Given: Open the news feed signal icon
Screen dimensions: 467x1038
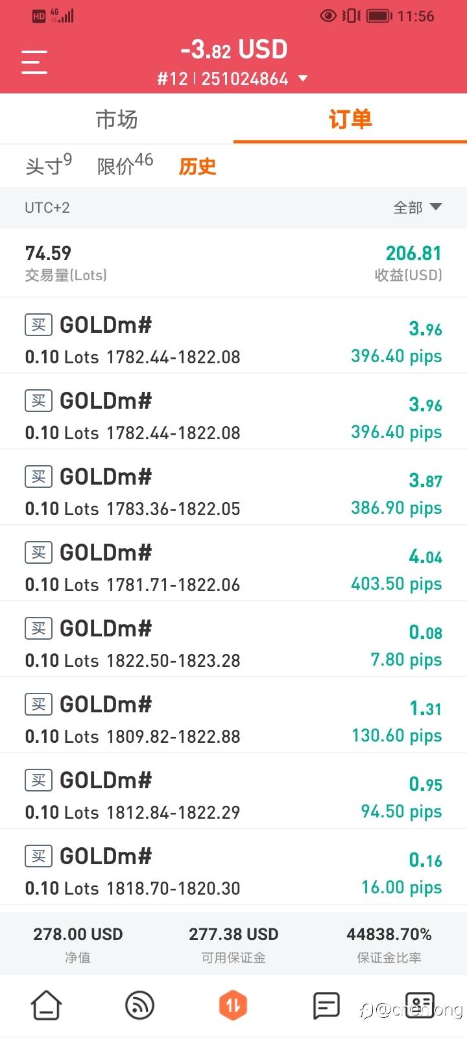Looking at the screenshot, I should 139,1006.
